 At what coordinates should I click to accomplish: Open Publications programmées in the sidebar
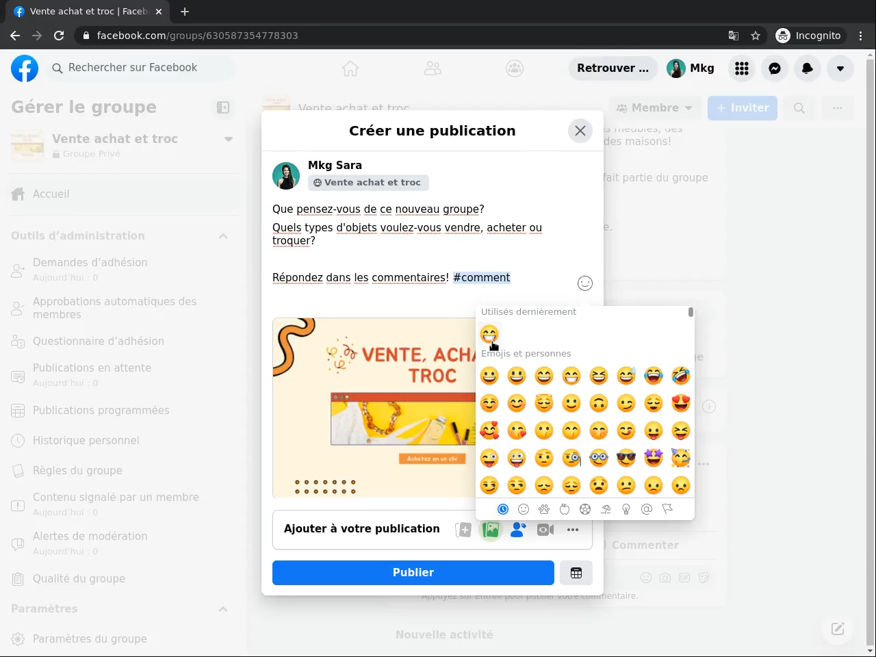tap(123, 411)
